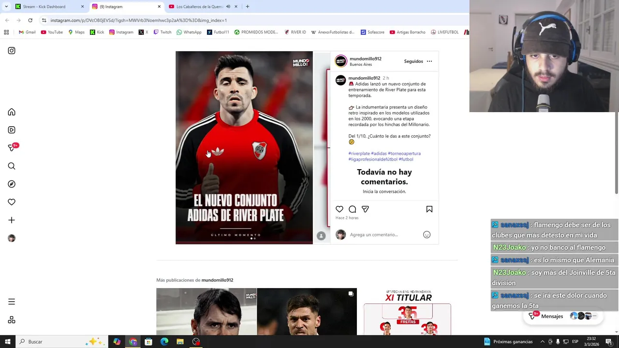Open the #riverplate hashtag
The image size is (619, 348).
(359, 154)
